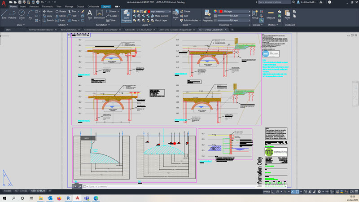Click the Dimension tool
This screenshot has width=359, height=202.
pos(99,14)
